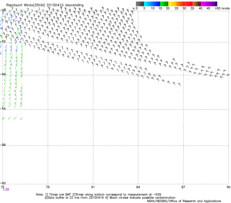Click the 'NOAA/NESDIS/Office of Research and Applications' credit
Viewport: 231px width, 203px height.
pyautogui.click(x=184, y=201)
